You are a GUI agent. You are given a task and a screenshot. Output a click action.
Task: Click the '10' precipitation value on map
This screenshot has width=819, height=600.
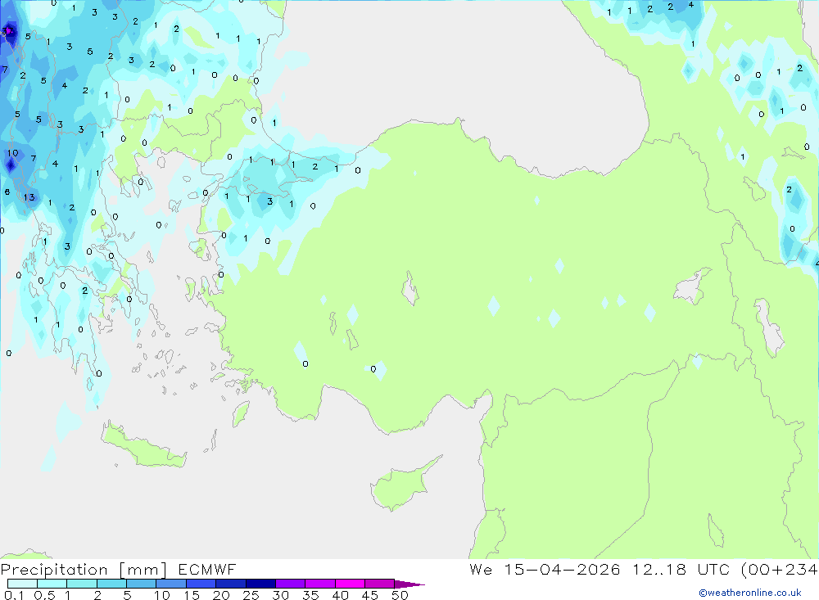coord(12,153)
